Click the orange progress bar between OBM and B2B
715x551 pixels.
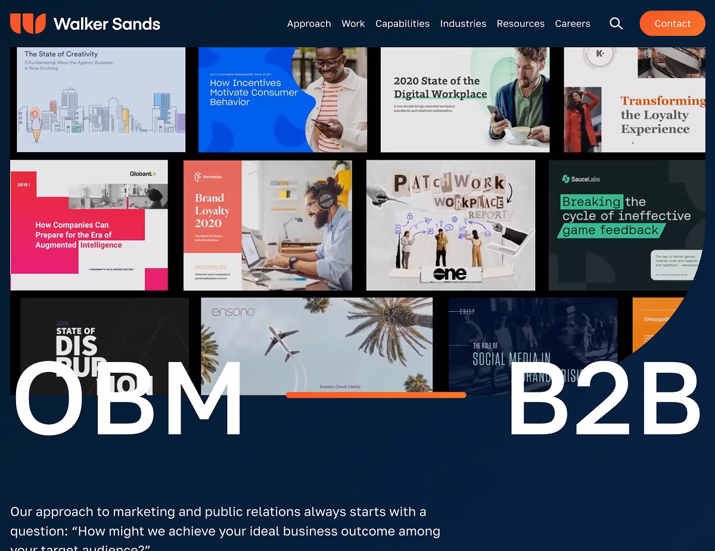(375, 395)
